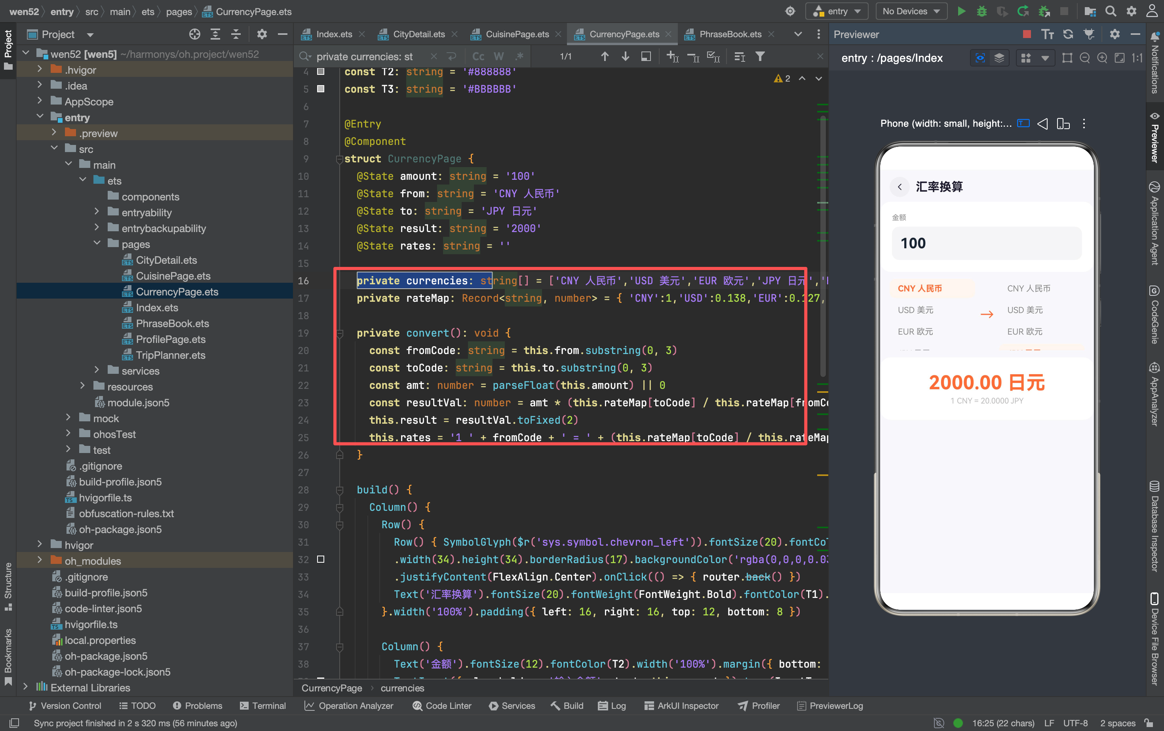This screenshot has height=731, width=1164.
Task: Open the PreviewerLog tool window
Action: pyautogui.click(x=830, y=705)
